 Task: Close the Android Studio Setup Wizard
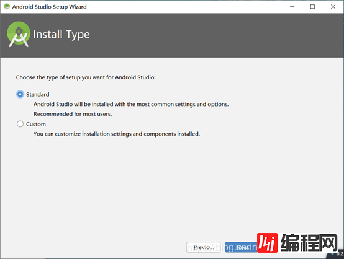coord(333,7)
